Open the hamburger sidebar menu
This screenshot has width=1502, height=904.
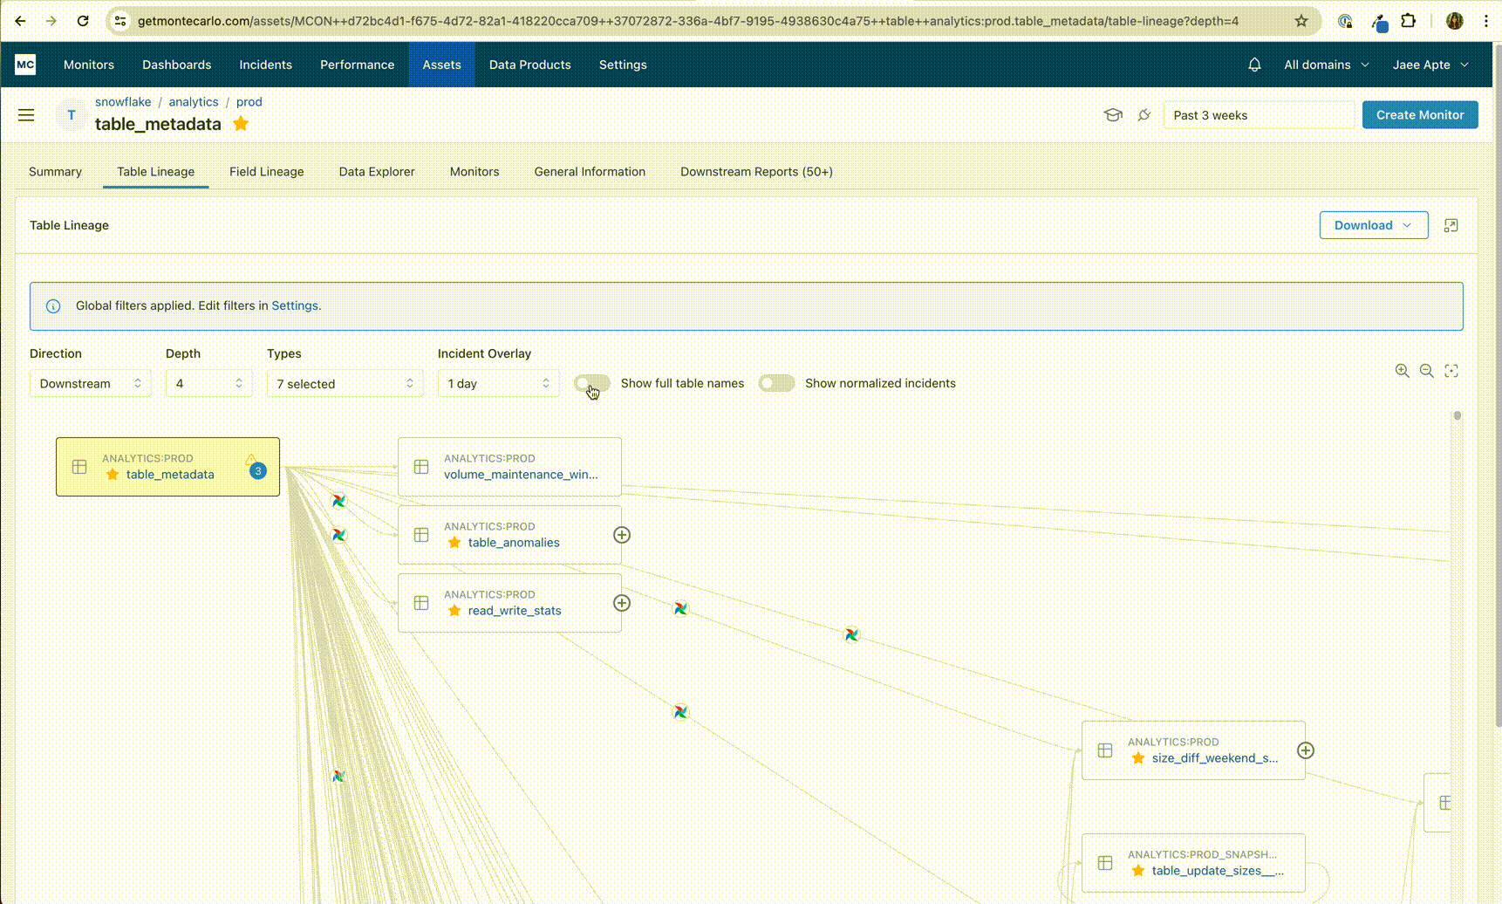tap(26, 115)
